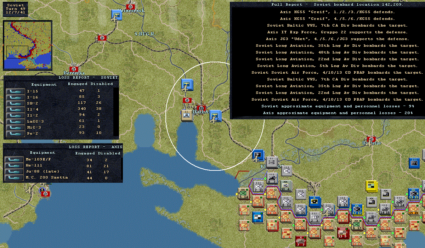The image size is (425, 248).
Task: Click the Me-109E/F aircraft icon
Action: point(14,159)
